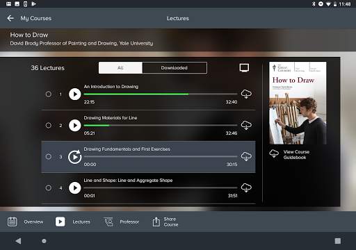Open the Professor tab label
356x250 pixels.
129,222
